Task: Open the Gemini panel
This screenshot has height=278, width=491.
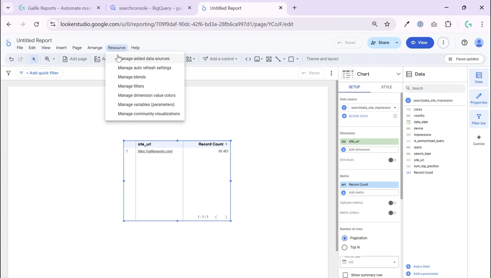Action: pyautogui.click(x=479, y=140)
